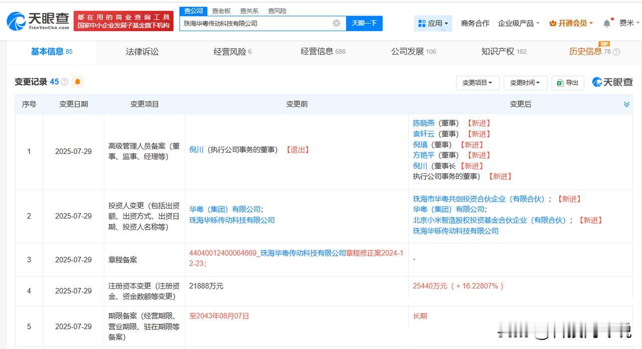This screenshot has width=642, height=349.
Task: Click the 21888万元 previous capital value
Action: point(206,286)
